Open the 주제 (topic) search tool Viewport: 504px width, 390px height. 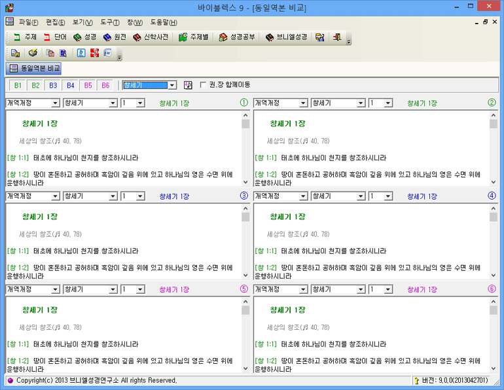coord(25,37)
